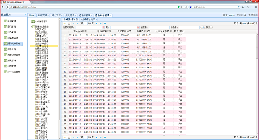
Task: Sort by 接收呼叫成员 column header
Action: 144,31
